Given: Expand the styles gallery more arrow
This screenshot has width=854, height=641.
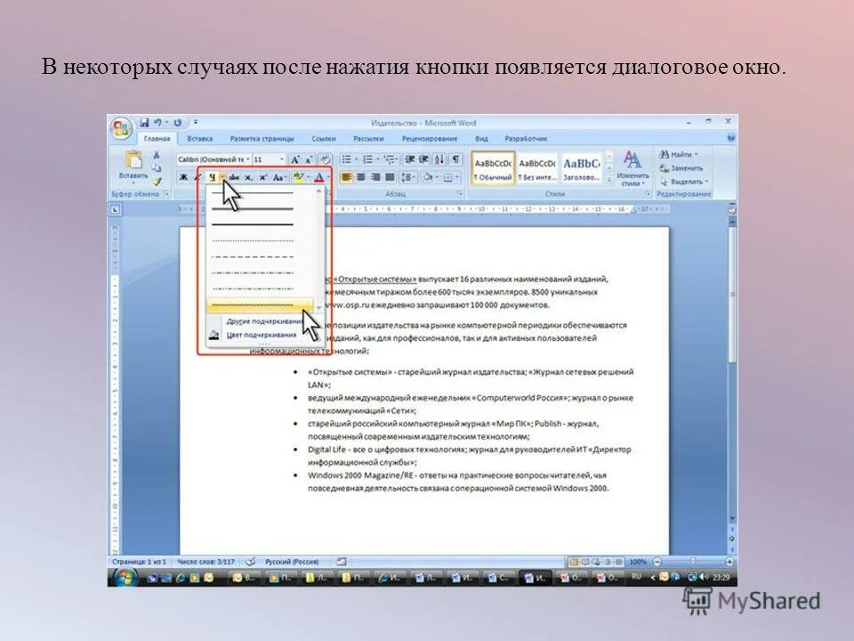Looking at the screenshot, I should pos(608,181).
